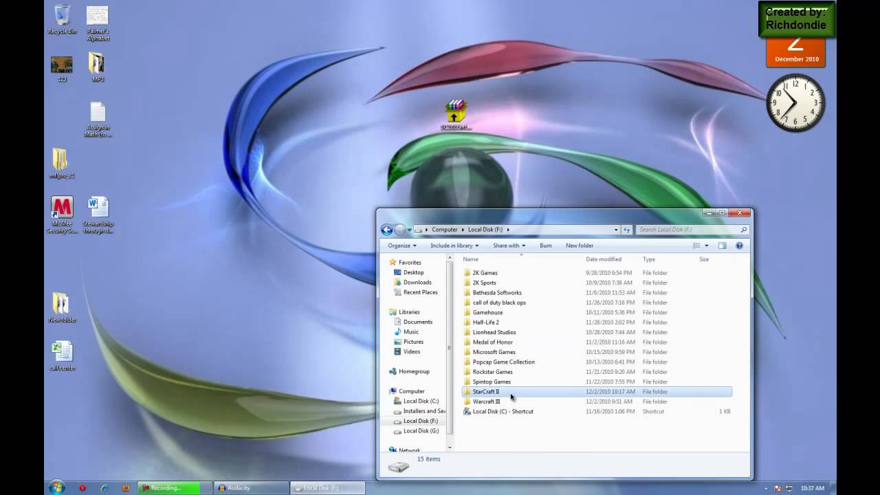The image size is (880, 495).
Task: Open the address bar history dropdown
Action: (616, 230)
